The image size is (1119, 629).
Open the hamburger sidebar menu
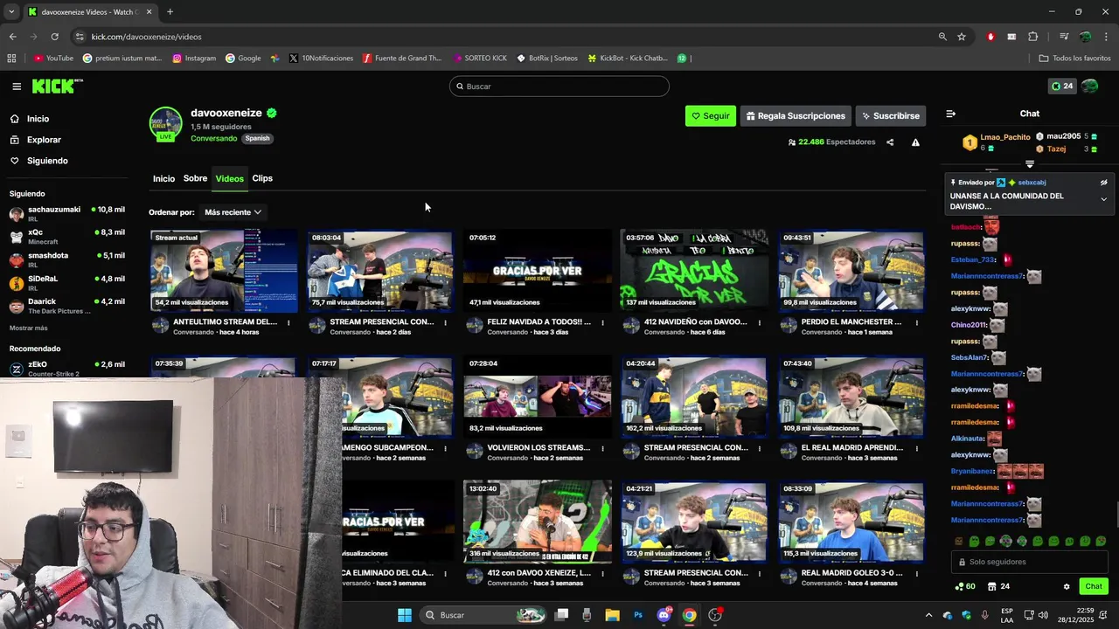point(17,86)
